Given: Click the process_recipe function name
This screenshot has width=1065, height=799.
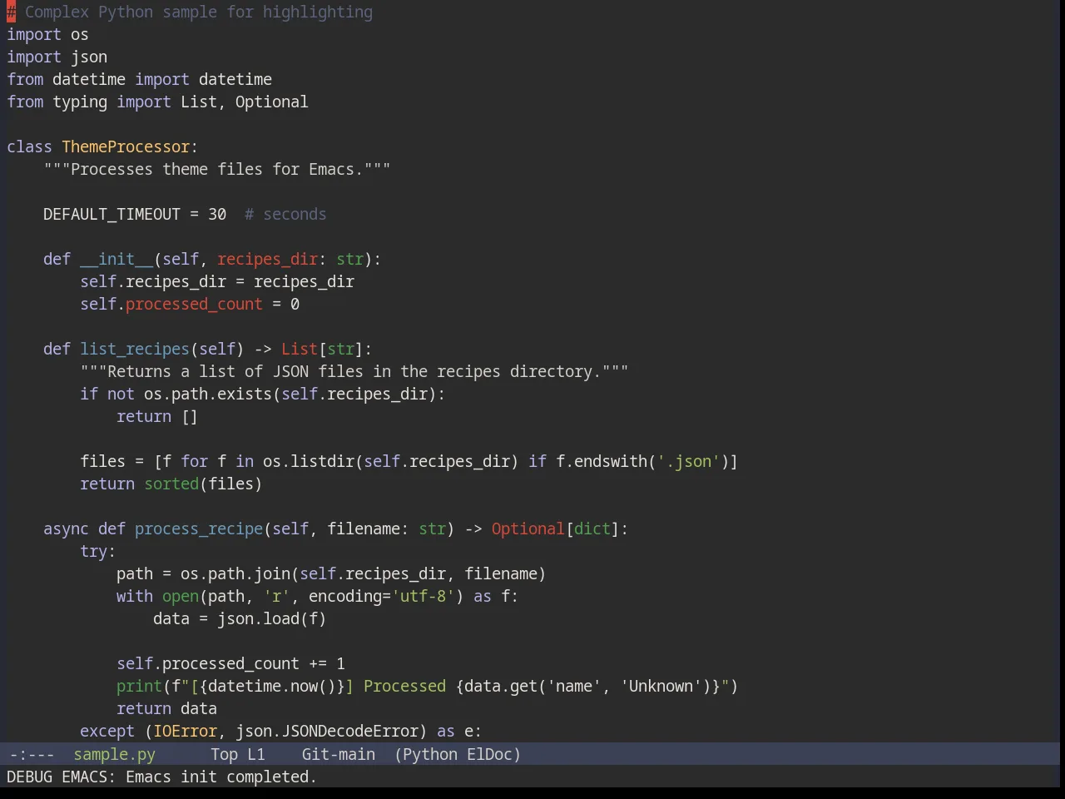Looking at the screenshot, I should [x=199, y=529].
